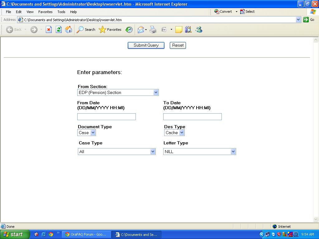
Task: Launch Messenger from the toolbar
Action: tap(199, 30)
